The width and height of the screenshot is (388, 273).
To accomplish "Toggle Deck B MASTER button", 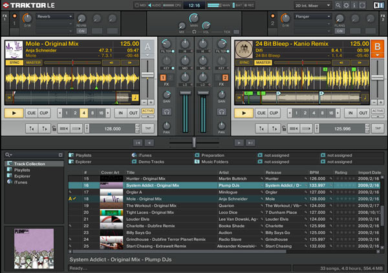I will (x=263, y=63).
